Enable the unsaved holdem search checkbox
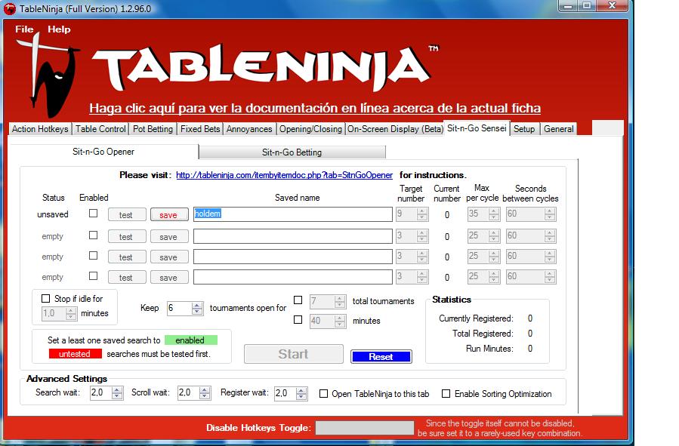The image size is (679, 446). pos(93,214)
